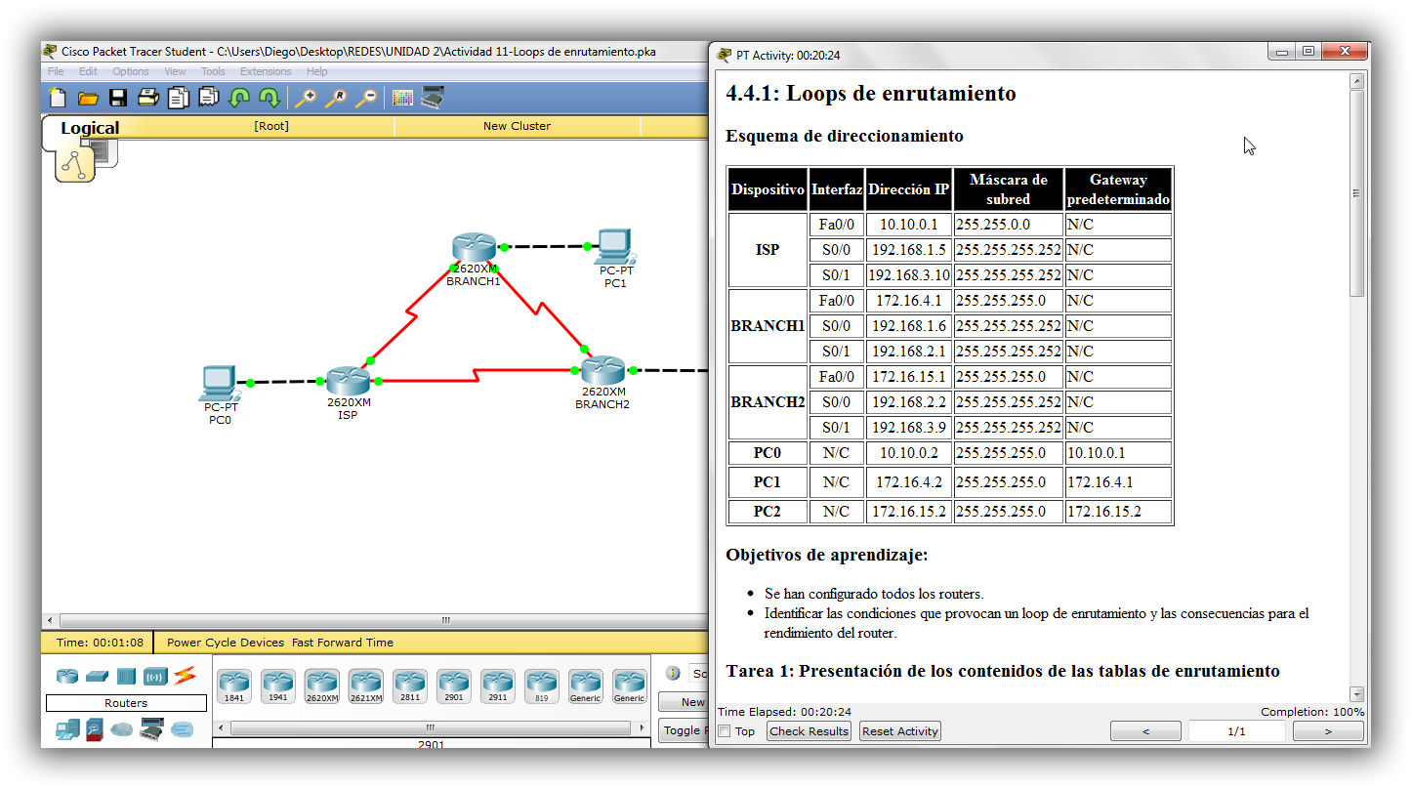This screenshot has height=789, width=1412.
Task: Open the Tools menu
Action: tap(213, 70)
